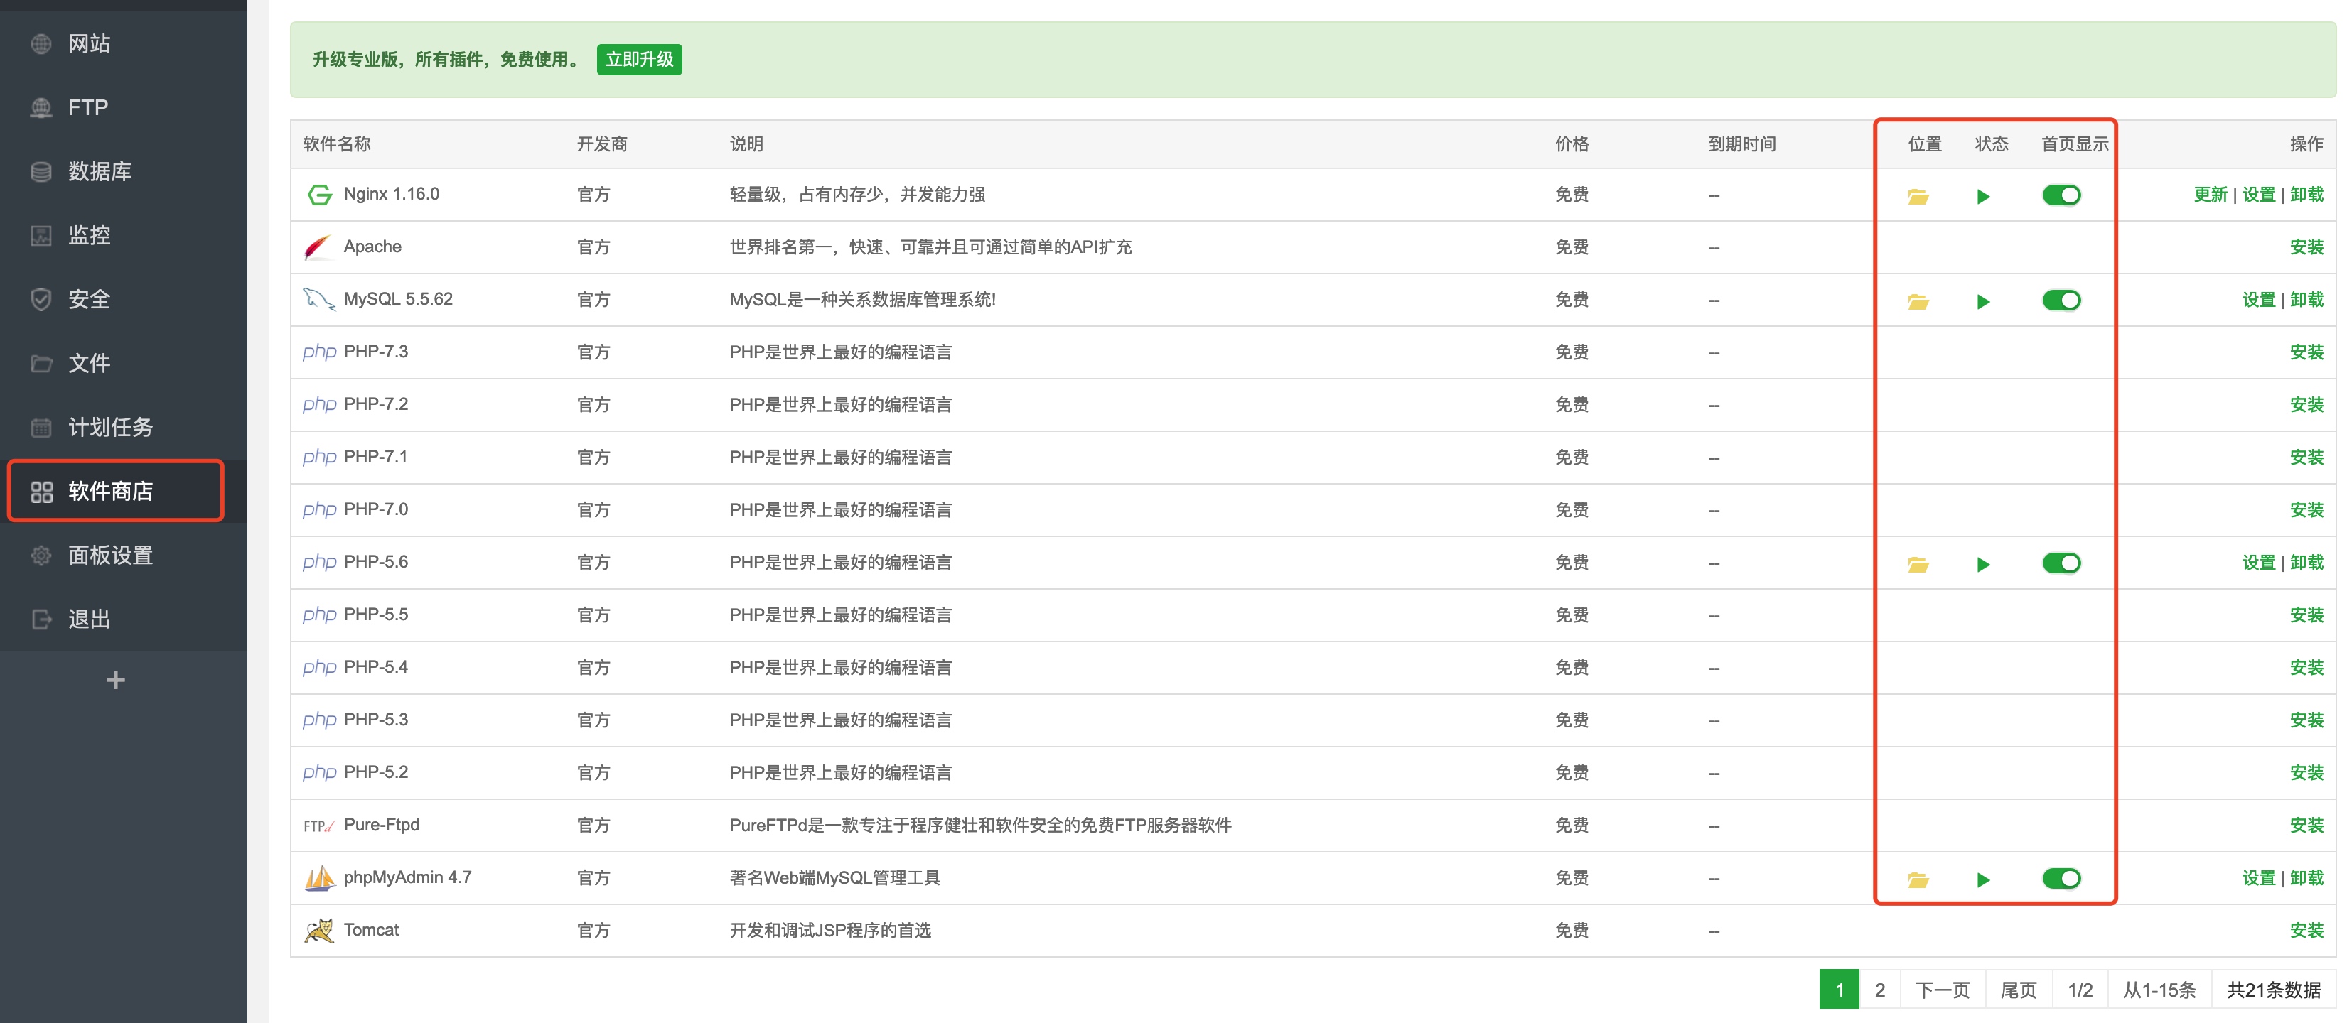Screen dimensions: 2347x1023
Task: Click 安装 link for PHP-7.2
Action: [2307, 404]
